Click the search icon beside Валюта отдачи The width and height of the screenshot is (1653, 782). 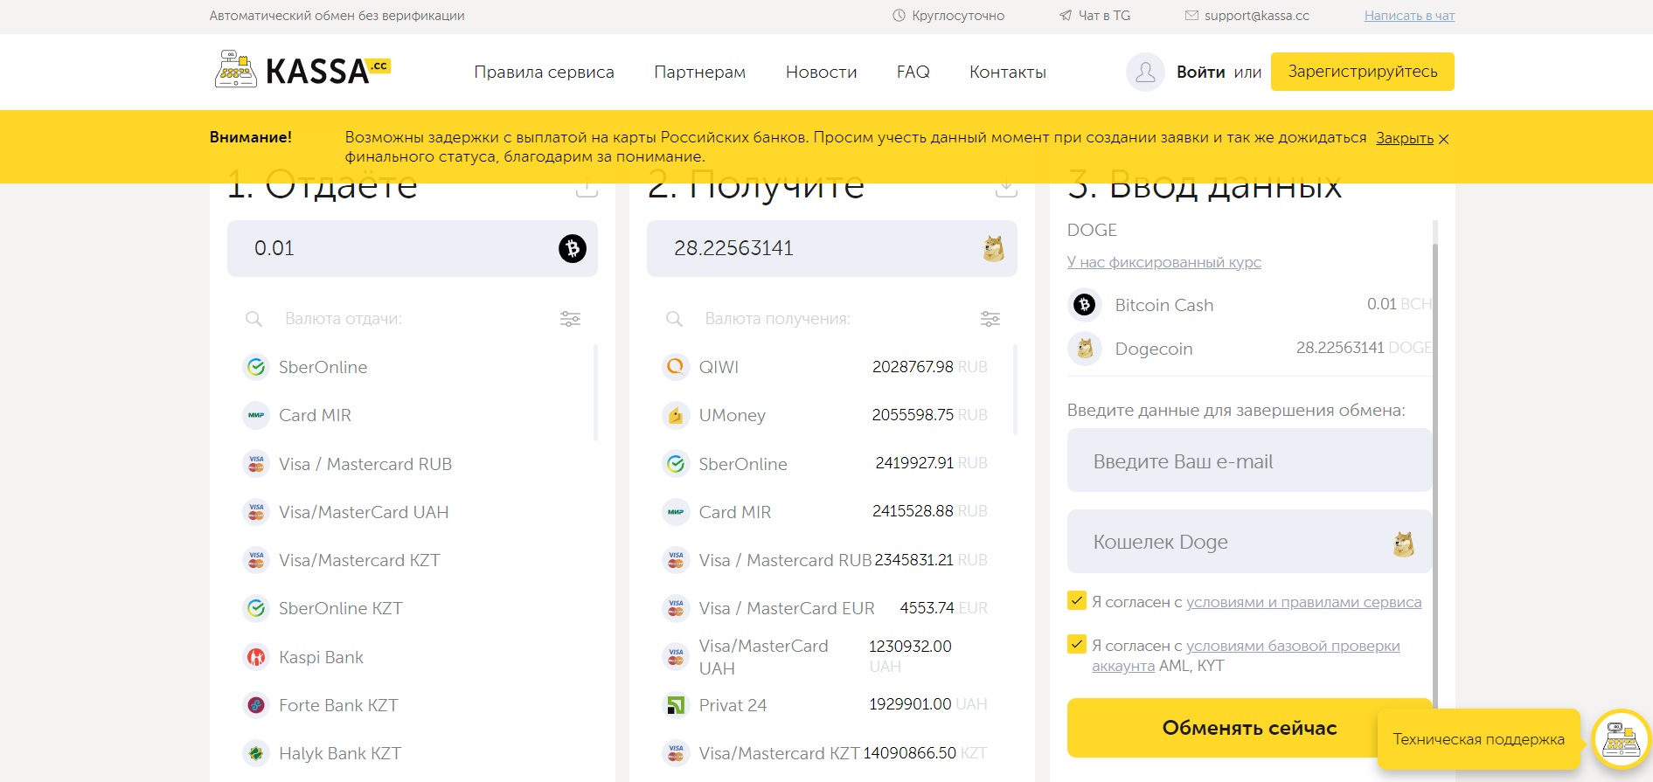coord(254,319)
